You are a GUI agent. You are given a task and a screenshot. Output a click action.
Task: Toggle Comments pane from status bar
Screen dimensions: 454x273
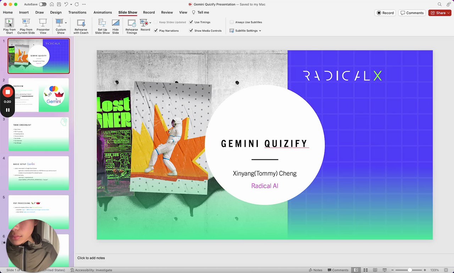tap(338, 270)
